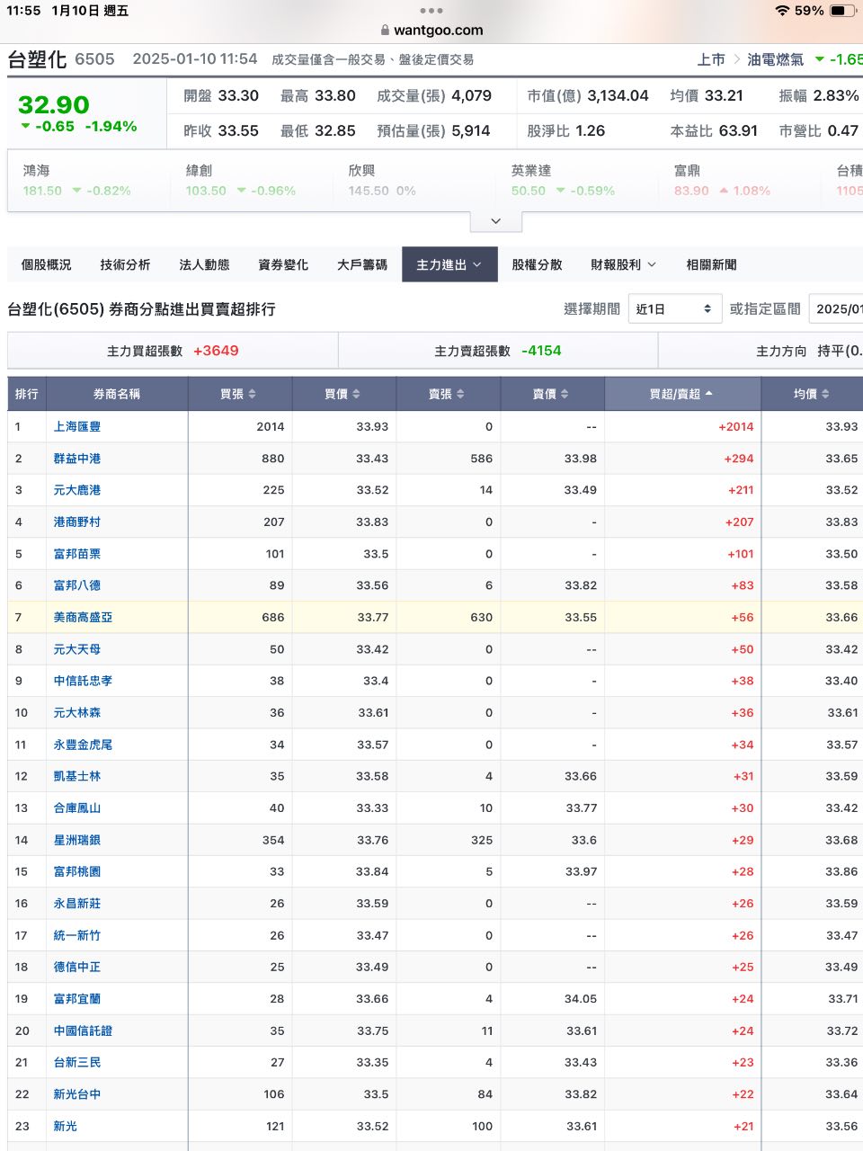863x1151 pixels.
Task: Sort table by 賣價 column sort icon
Action: click(x=565, y=394)
